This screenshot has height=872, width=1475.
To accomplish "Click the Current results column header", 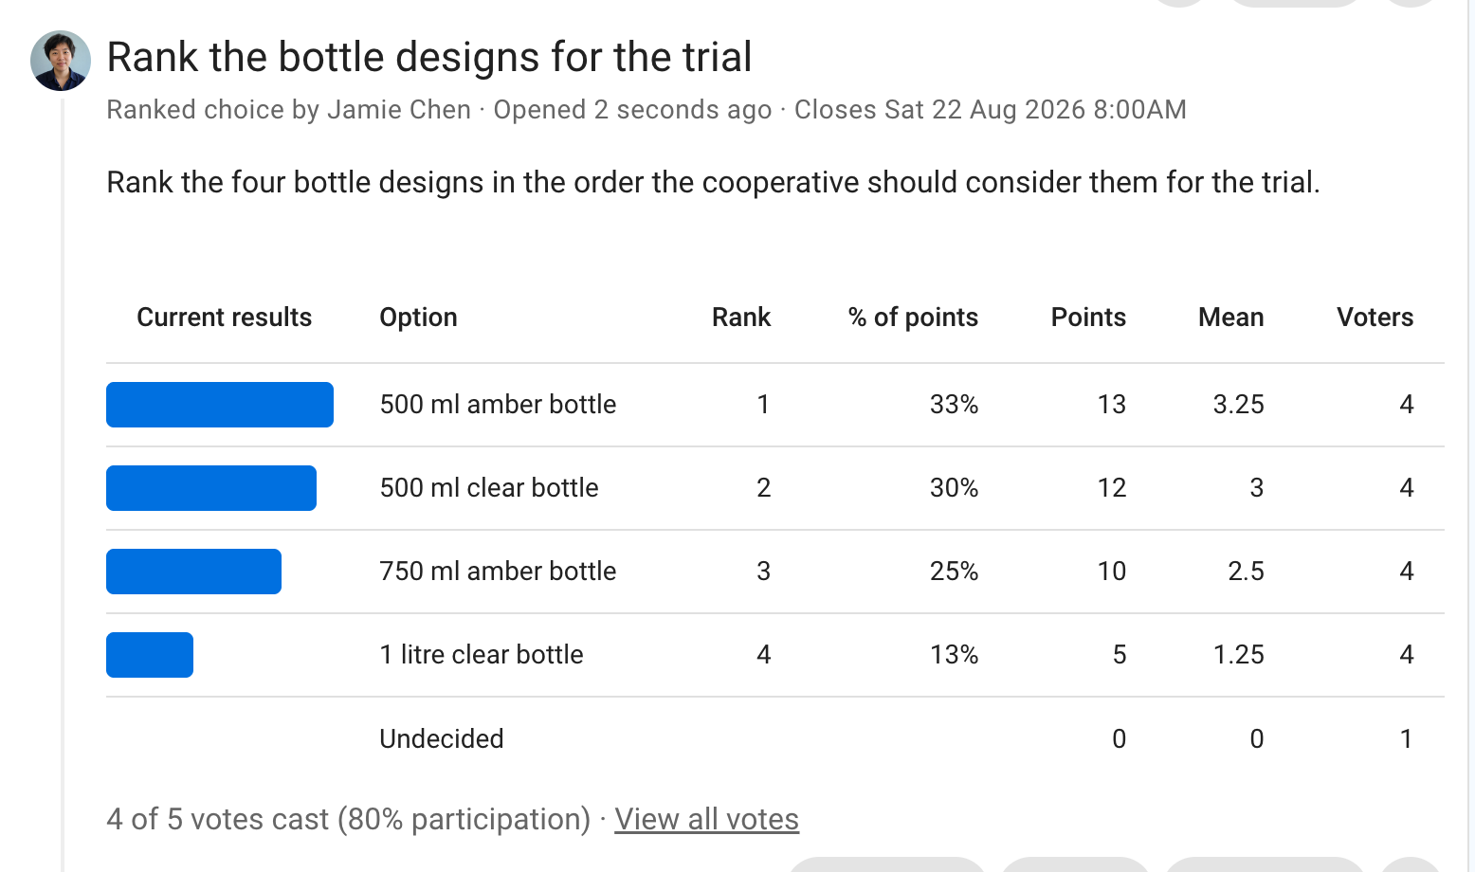I will pos(224,318).
